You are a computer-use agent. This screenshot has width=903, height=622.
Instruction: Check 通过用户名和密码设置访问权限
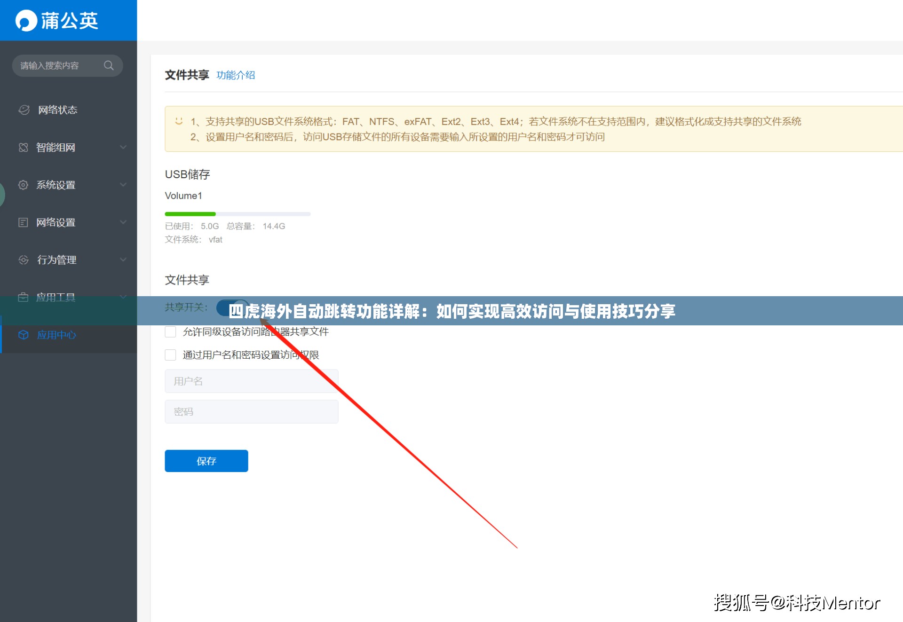click(x=170, y=355)
